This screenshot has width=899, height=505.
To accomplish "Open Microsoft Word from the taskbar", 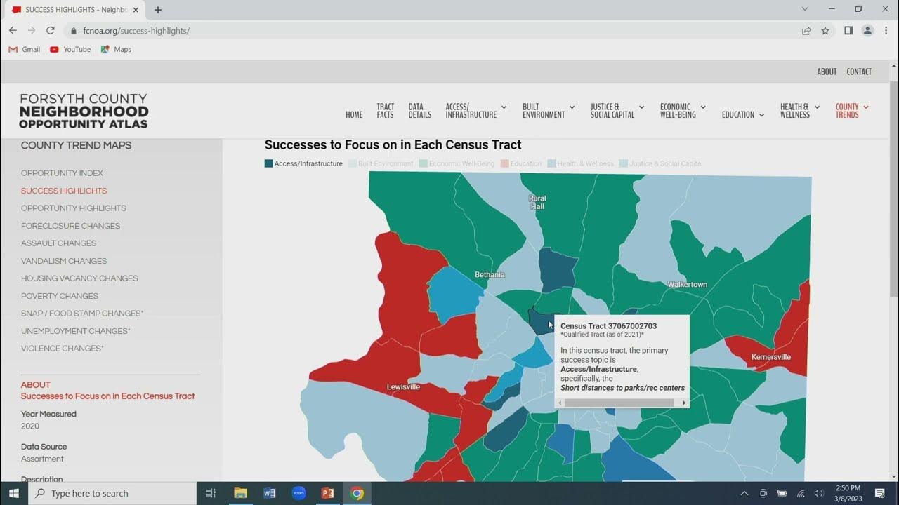I will coord(269,493).
